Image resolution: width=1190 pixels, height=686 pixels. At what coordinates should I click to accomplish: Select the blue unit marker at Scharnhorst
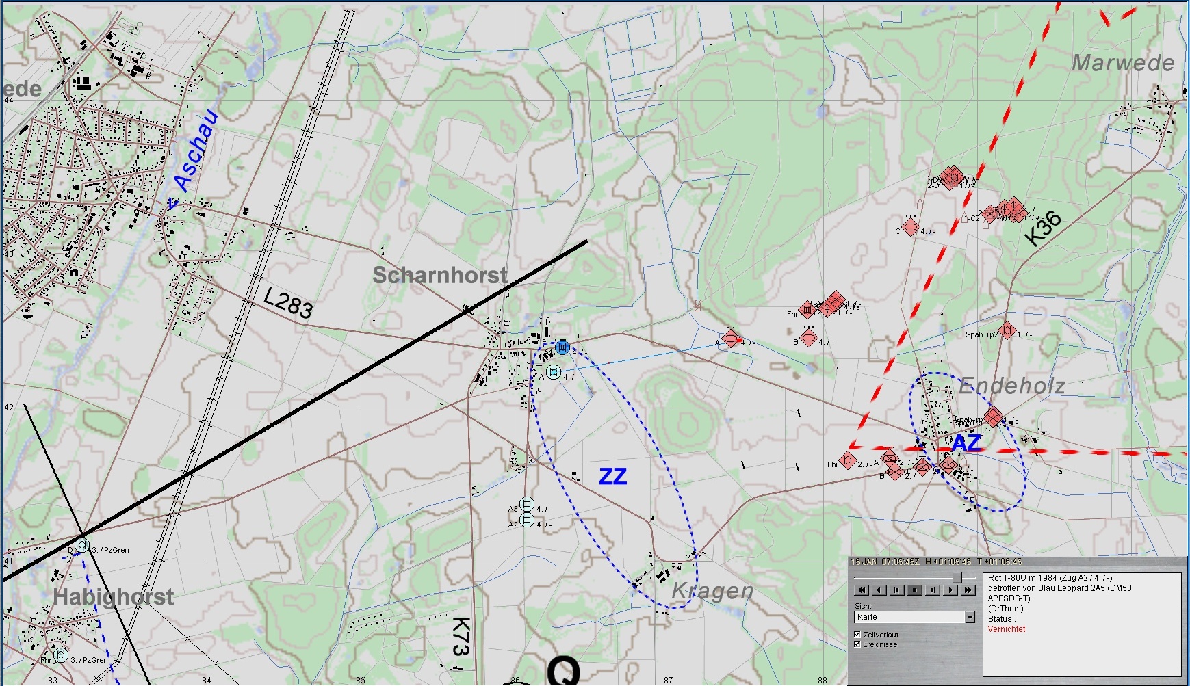click(x=562, y=347)
